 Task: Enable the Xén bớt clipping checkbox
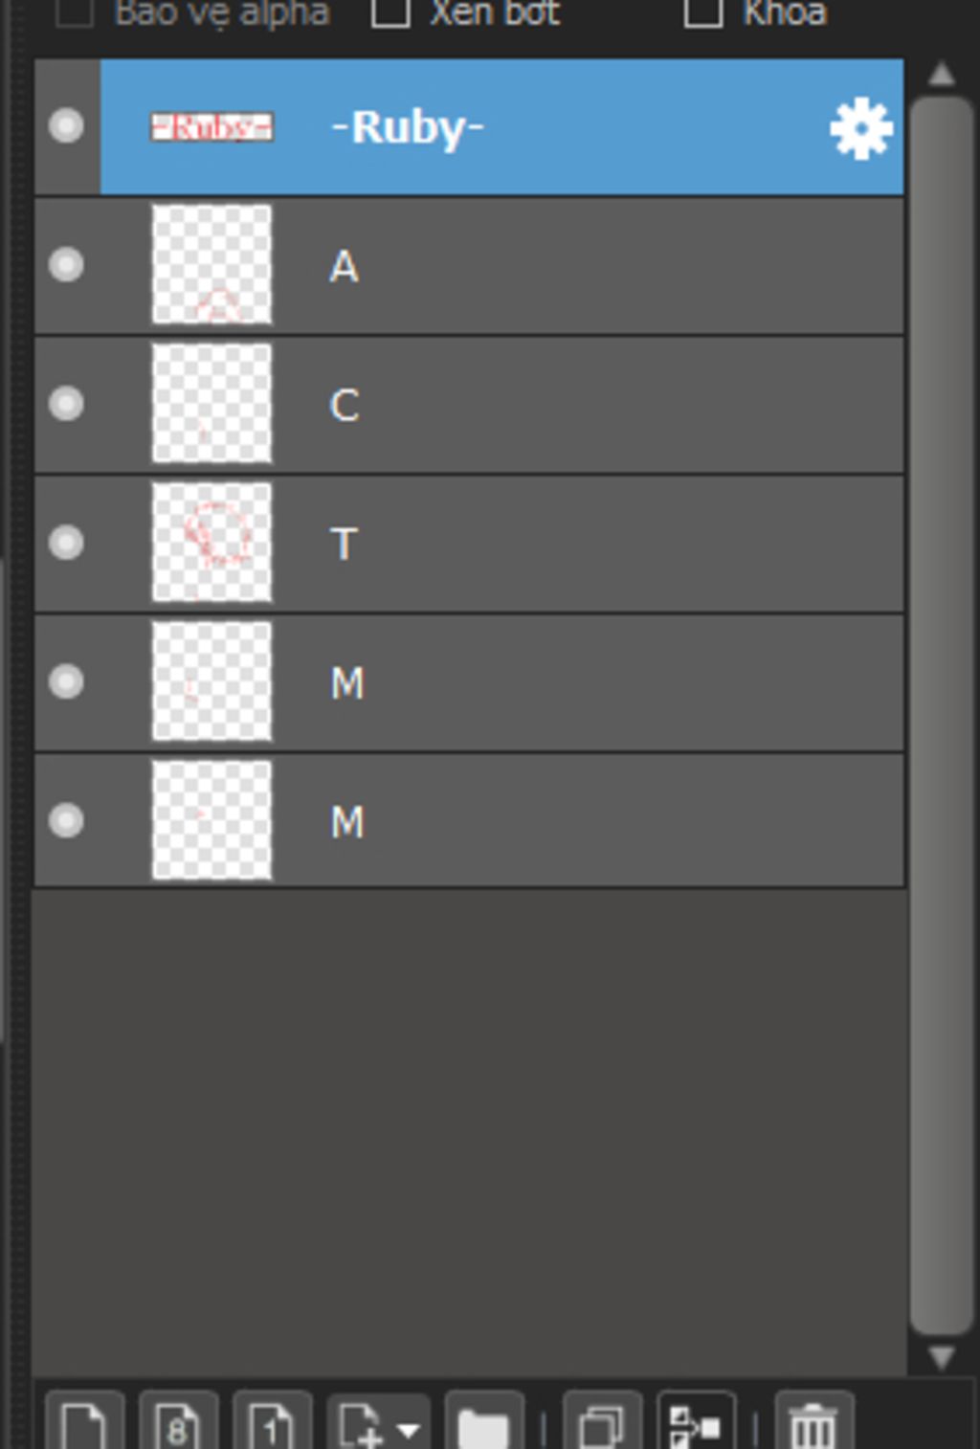(390, 11)
